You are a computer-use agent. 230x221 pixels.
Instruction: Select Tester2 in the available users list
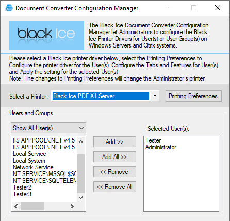[22, 187]
